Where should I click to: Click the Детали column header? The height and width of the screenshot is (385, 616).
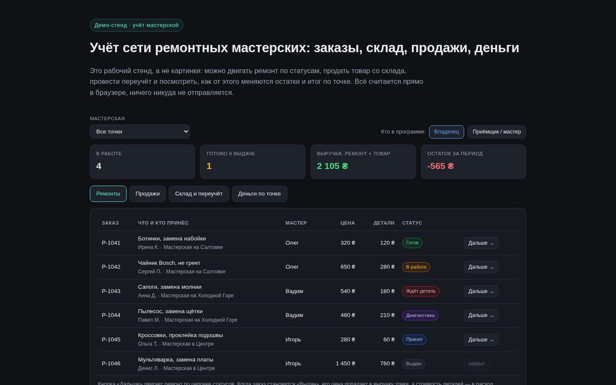click(x=384, y=223)
